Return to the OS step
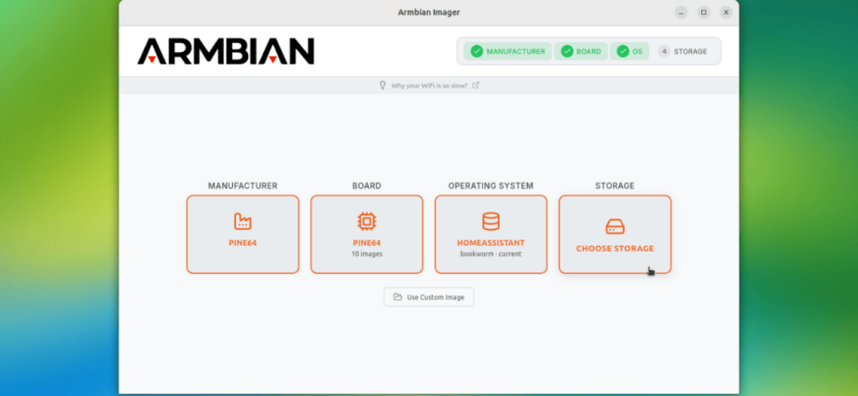 (630, 51)
